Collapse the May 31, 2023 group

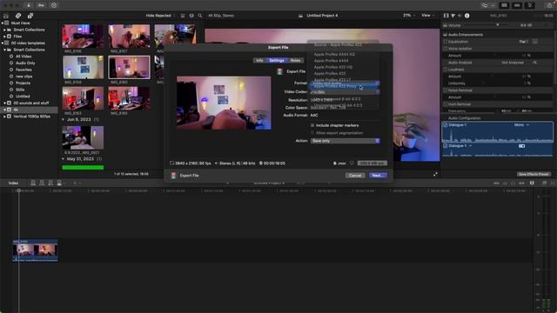click(64, 159)
